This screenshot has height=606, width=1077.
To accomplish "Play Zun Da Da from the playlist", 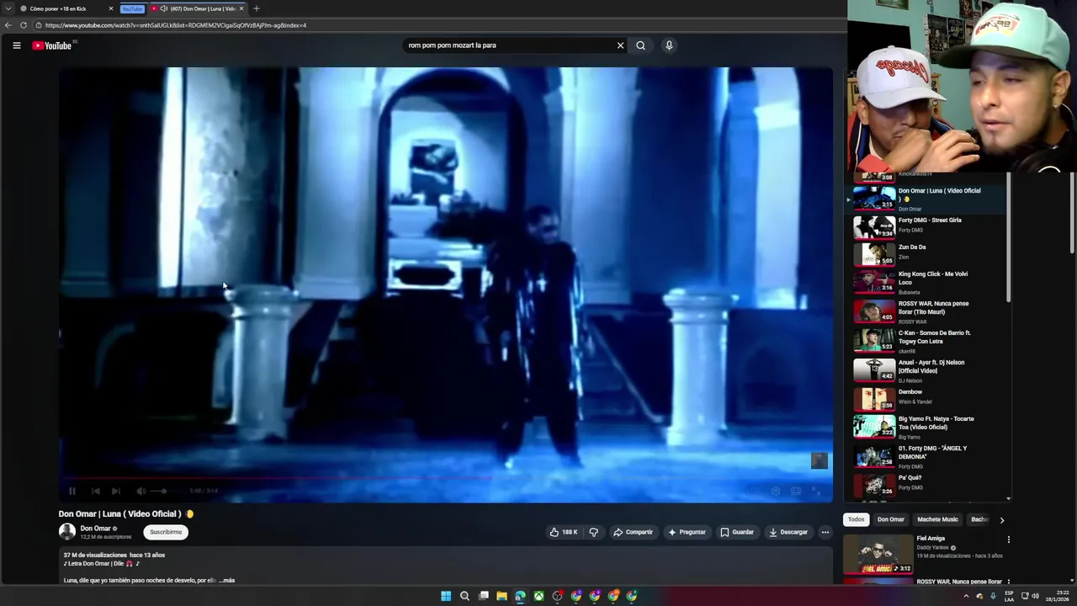I will click(x=926, y=252).
